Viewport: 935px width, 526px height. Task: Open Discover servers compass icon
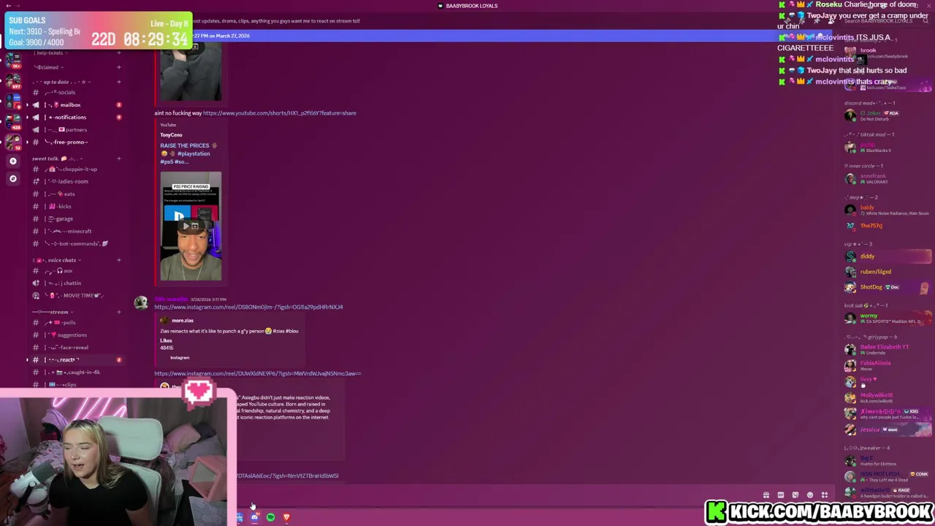pos(12,178)
